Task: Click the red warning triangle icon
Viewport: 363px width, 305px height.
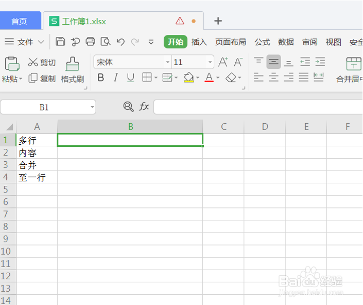Action: pos(180,21)
